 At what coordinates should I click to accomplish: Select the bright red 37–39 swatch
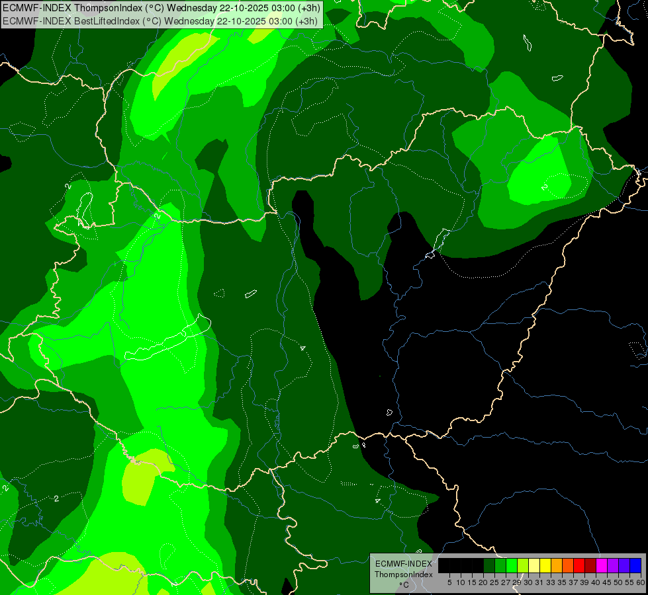coord(579,565)
